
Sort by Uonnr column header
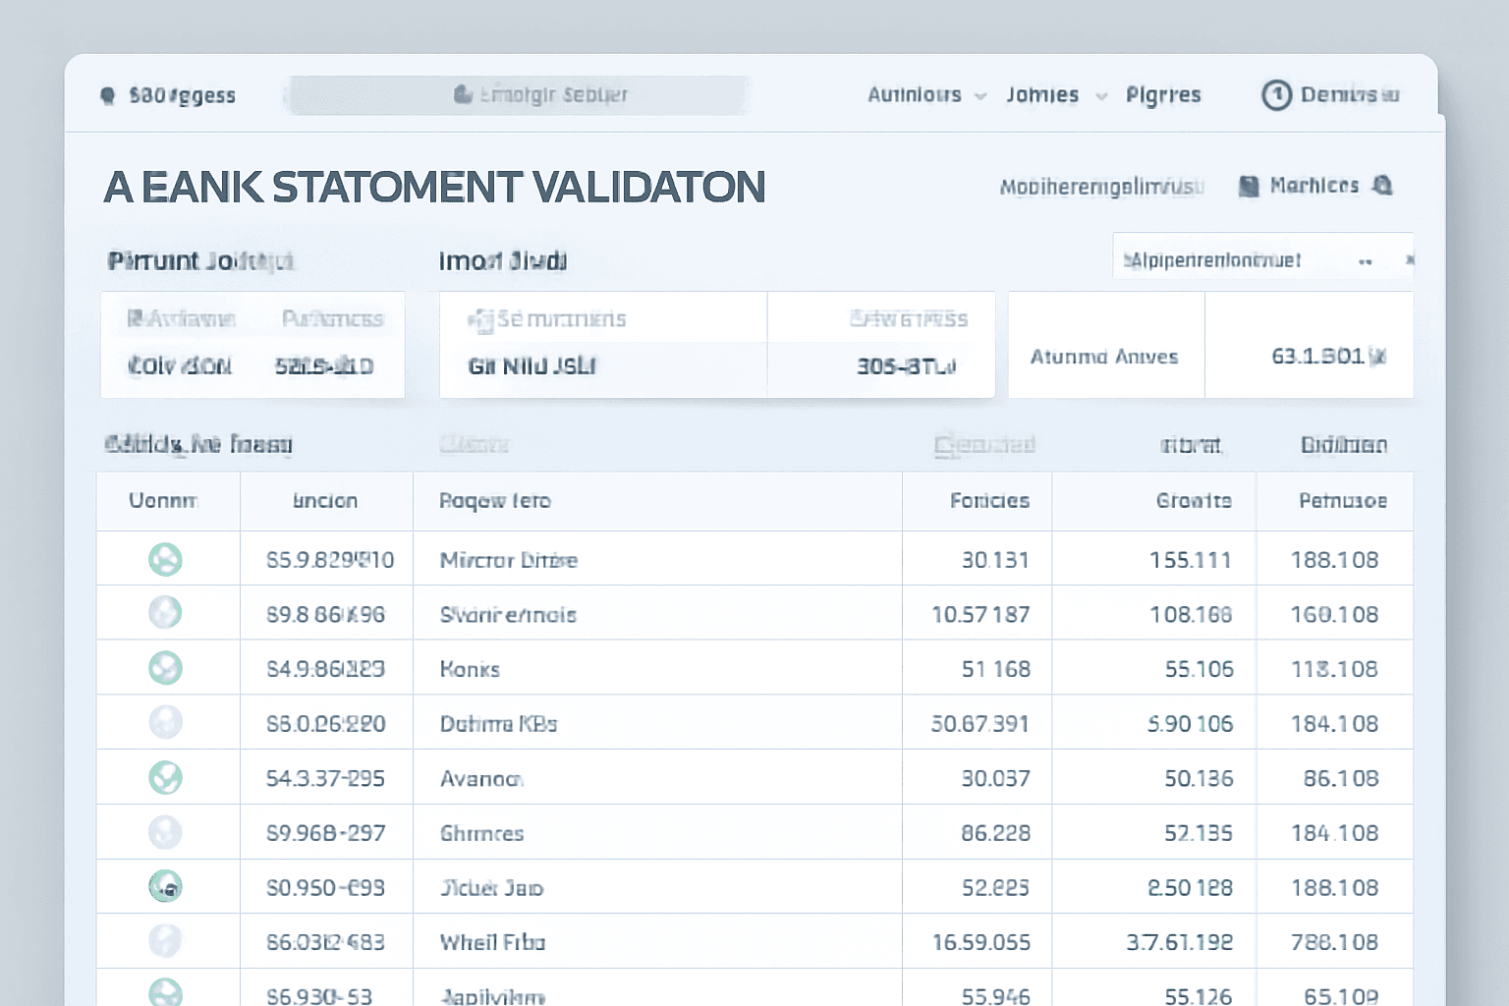pos(163,501)
